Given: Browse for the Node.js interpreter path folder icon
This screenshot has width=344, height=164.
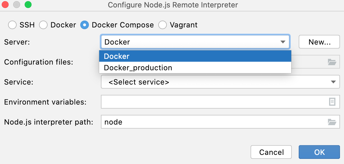Looking at the screenshot, I should point(332,122).
